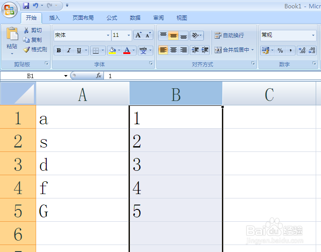321x252 pixels.
Task: Toggle right text alignment
Action: tap(184, 50)
